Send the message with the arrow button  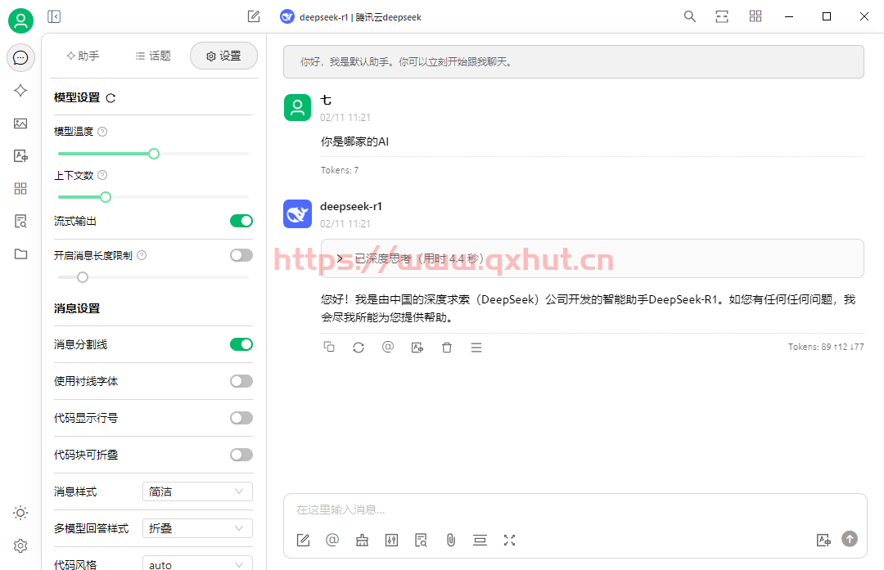point(850,539)
